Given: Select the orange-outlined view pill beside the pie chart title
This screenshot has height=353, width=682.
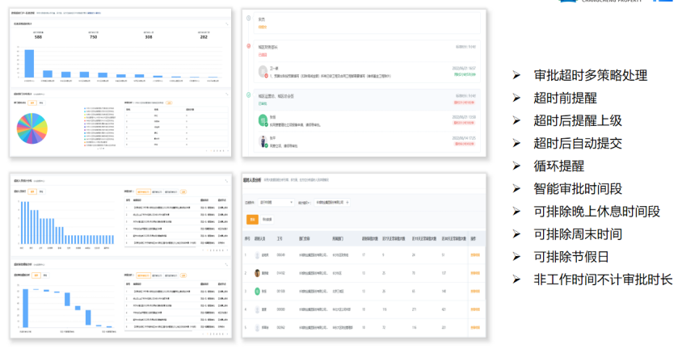Looking at the screenshot, I should pyautogui.click(x=32, y=103).
